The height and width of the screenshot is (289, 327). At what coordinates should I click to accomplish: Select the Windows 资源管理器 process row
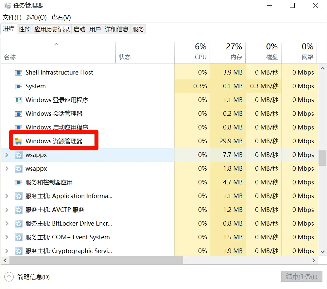(159, 141)
